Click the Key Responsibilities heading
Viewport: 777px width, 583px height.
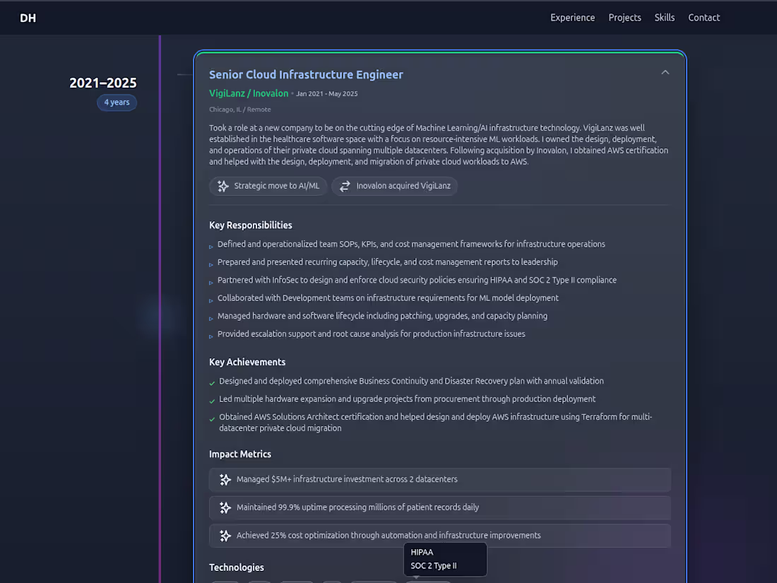(250, 225)
